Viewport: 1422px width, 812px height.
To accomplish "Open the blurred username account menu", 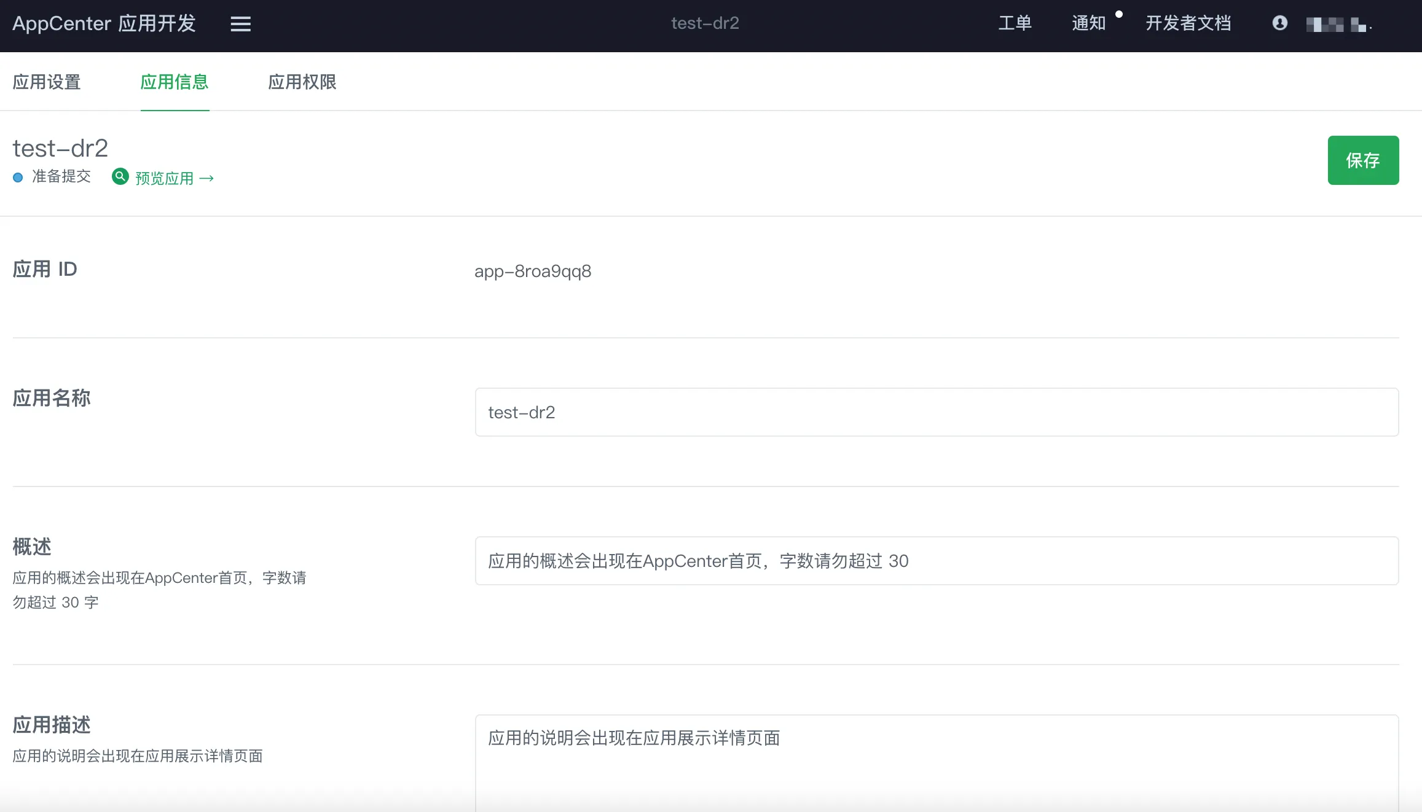I will 1338,25.
